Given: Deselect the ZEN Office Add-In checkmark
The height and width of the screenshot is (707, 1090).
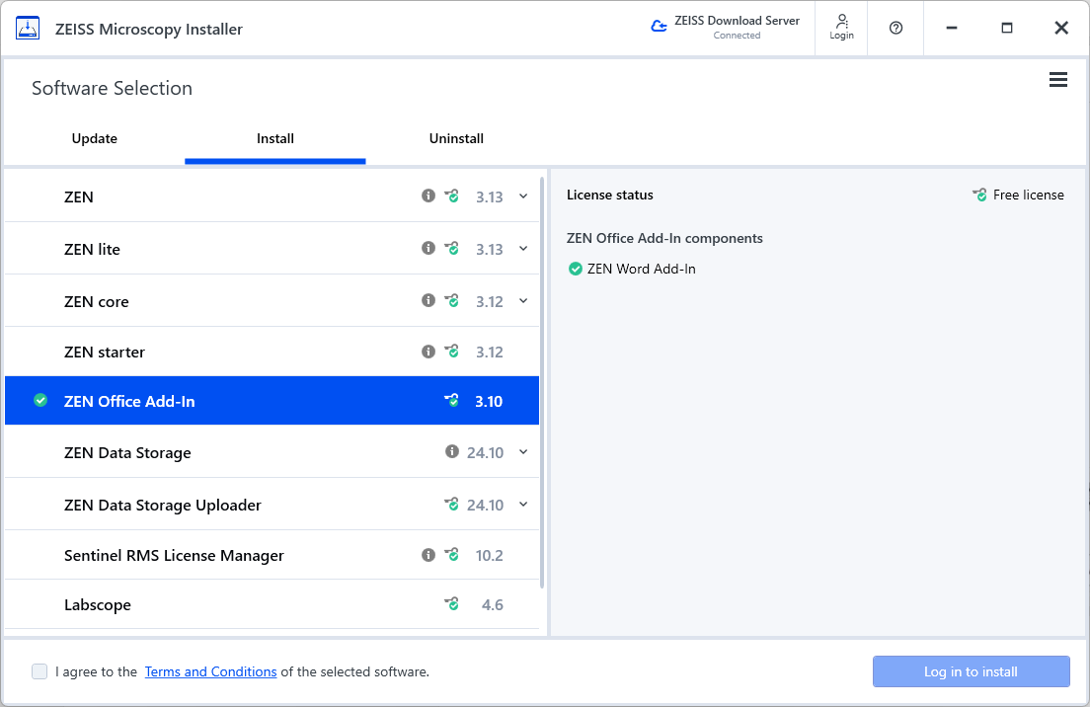Looking at the screenshot, I should click(40, 401).
